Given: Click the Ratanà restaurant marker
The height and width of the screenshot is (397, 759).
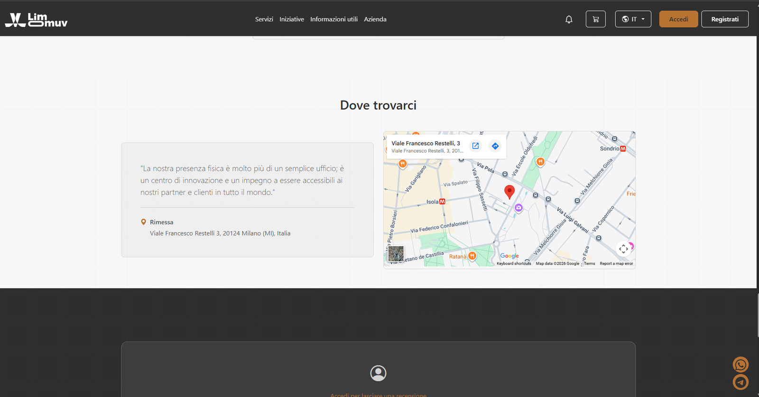Looking at the screenshot, I should coord(472,256).
